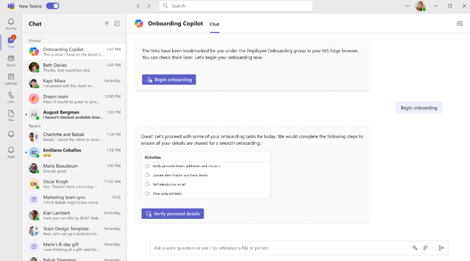Viewport: 470px width, 261px height.
Task: Click the sent 'Begin onboarding' message bubble
Action: [419, 108]
